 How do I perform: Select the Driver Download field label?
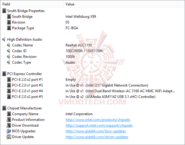(25, 125)
